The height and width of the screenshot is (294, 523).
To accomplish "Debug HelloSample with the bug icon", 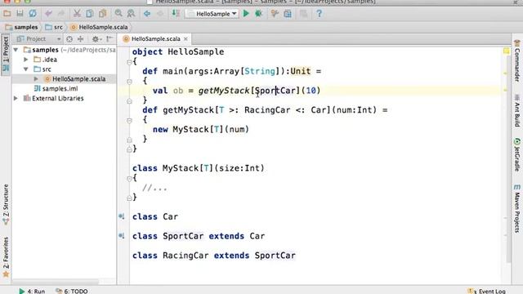I will (258, 14).
